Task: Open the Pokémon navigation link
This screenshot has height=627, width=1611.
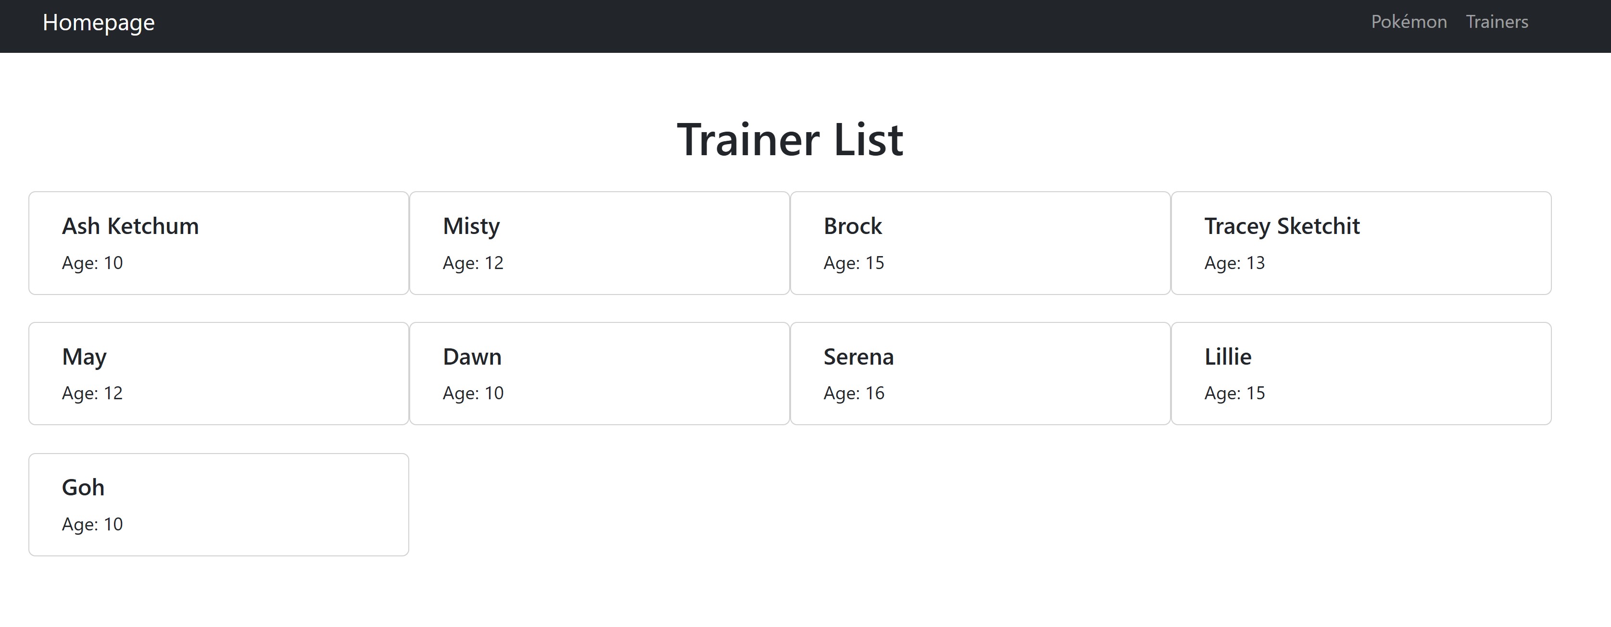Action: tap(1410, 23)
